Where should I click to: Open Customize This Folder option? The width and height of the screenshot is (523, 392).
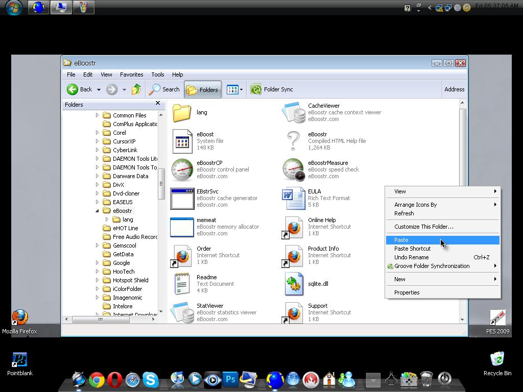pos(443,227)
